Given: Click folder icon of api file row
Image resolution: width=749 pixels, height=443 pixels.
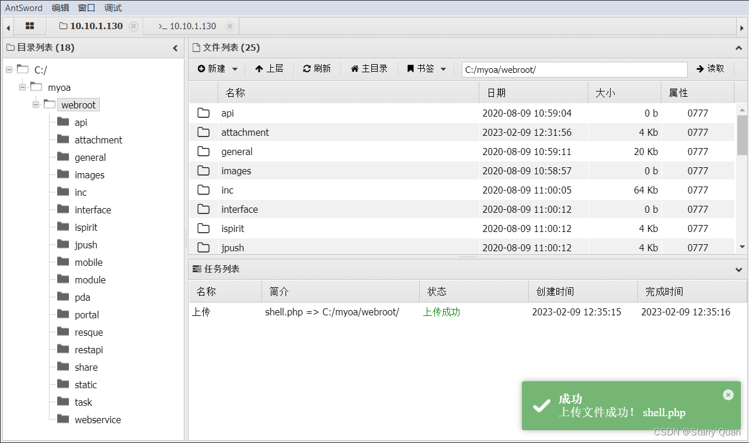Looking at the screenshot, I should (x=203, y=113).
